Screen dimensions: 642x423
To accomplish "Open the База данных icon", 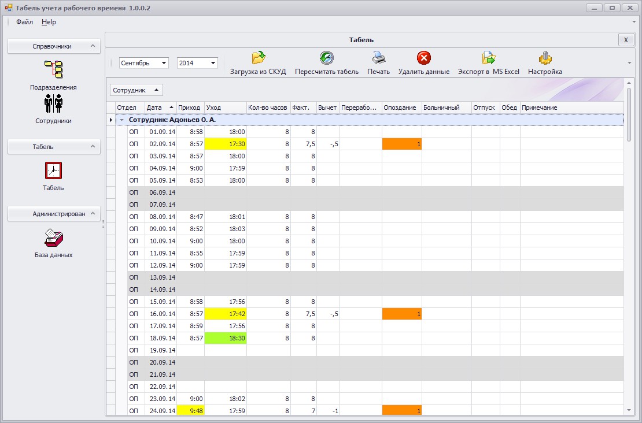I will [54, 238].
